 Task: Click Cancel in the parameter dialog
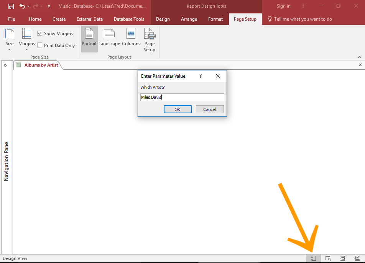pos(210,109)
